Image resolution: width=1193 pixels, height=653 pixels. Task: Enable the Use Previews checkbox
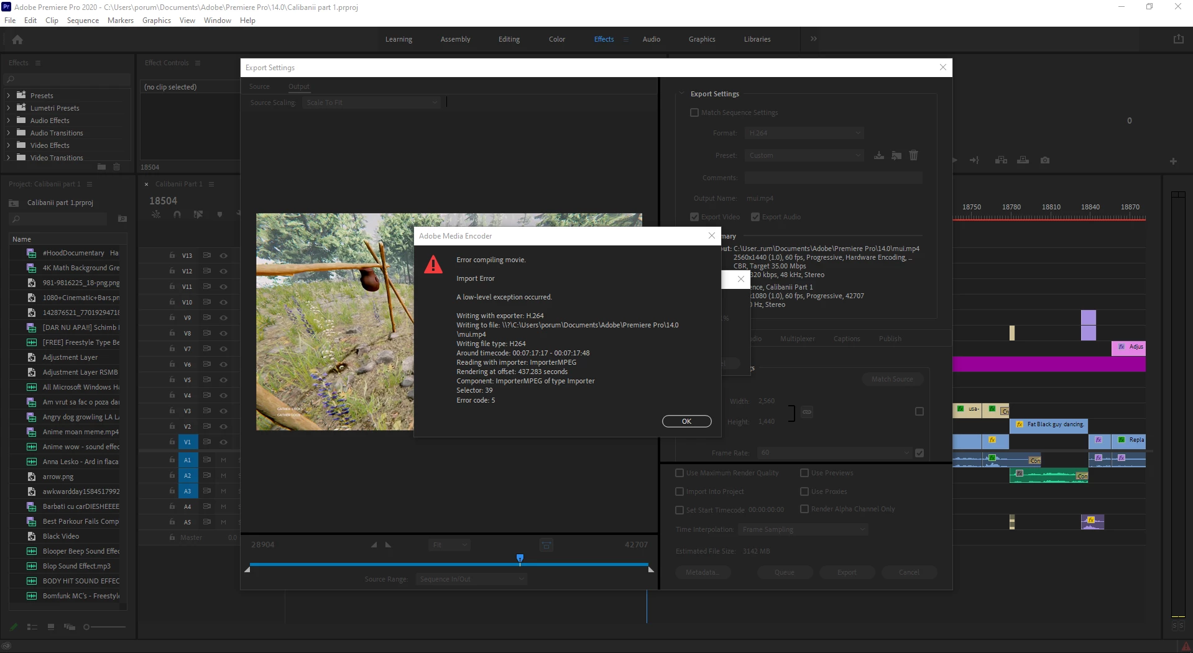click(804, 473)
